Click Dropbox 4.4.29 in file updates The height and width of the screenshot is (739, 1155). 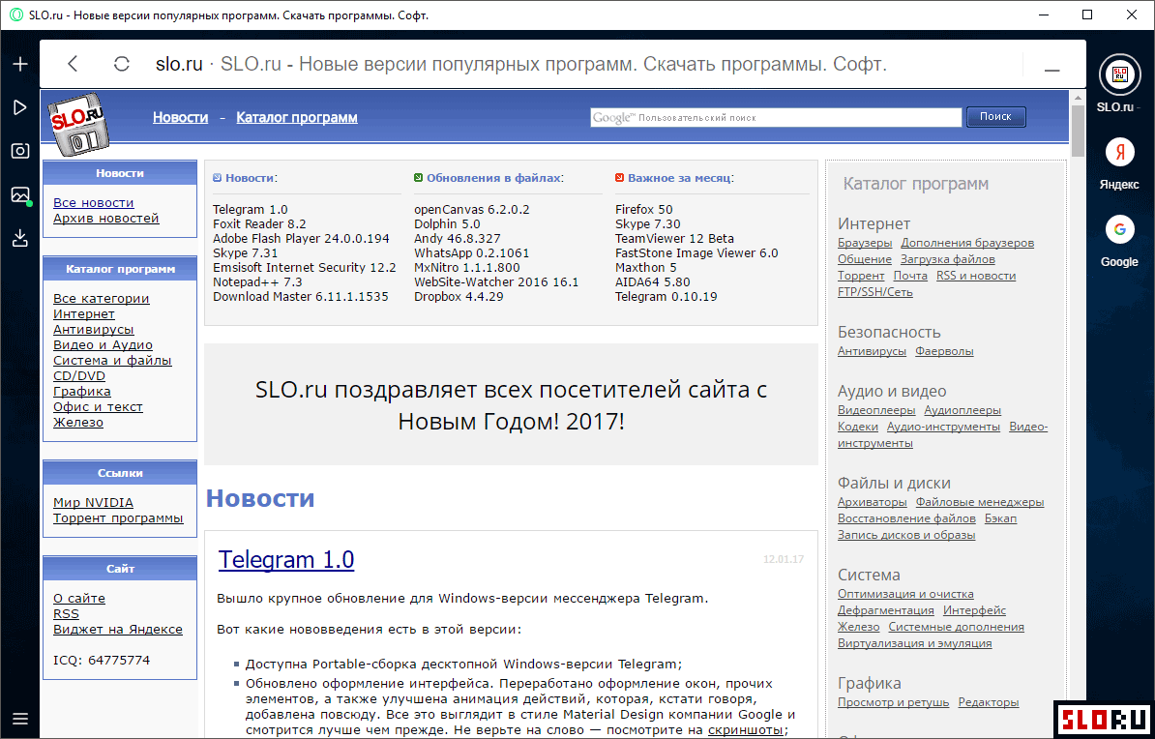click(x=459, y=297)
